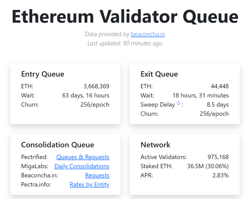Screen dimensions: 248x199
Task: Click the Network card heading
Action: pyautogui.click(x=155, y=145)
